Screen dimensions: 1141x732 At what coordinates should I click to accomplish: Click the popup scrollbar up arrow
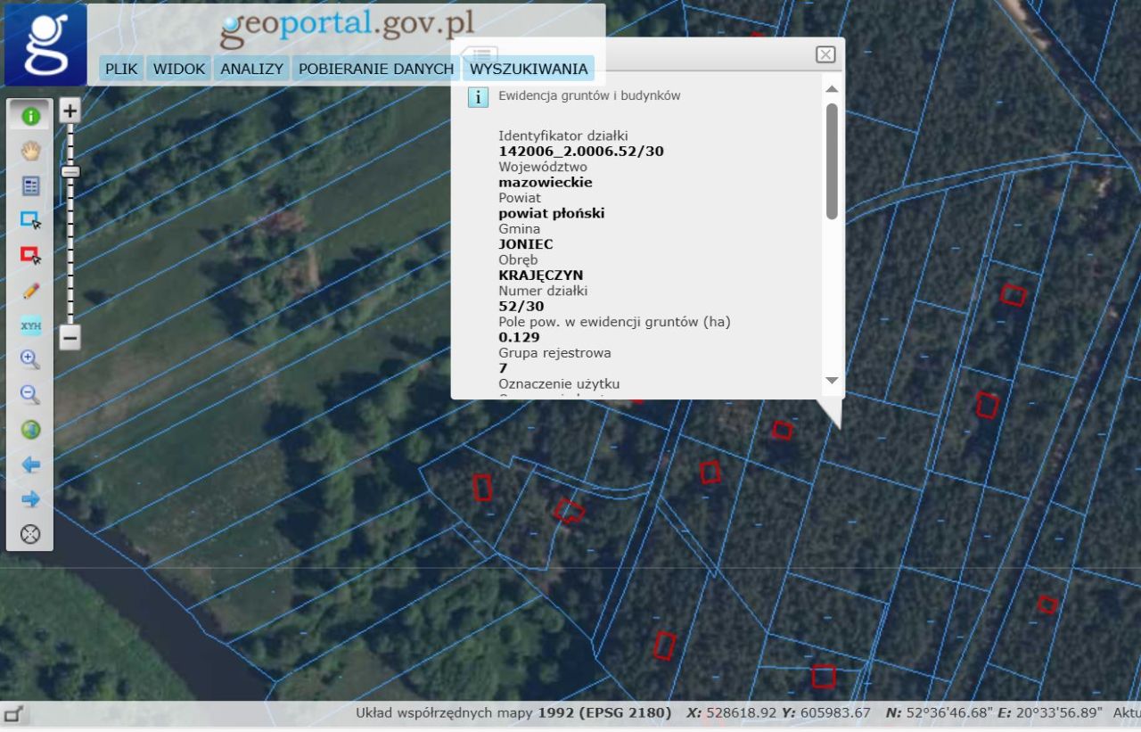(832, 89)
